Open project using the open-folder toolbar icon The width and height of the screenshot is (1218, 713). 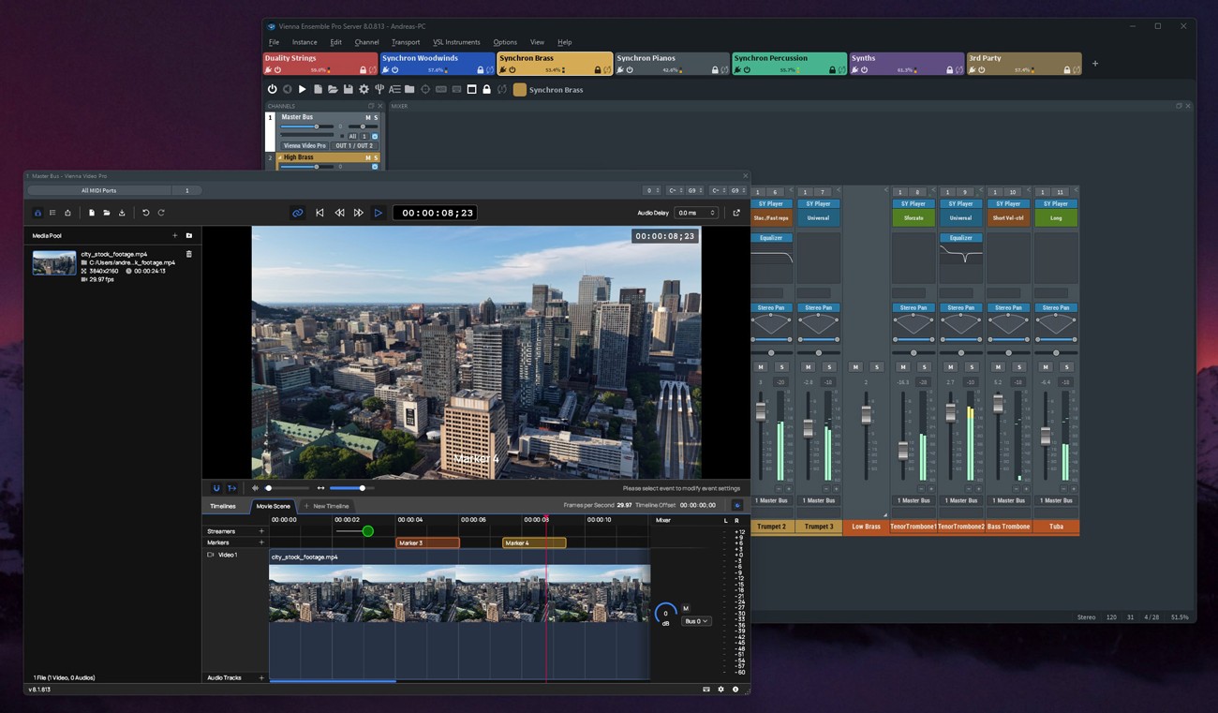pos(333,89)
